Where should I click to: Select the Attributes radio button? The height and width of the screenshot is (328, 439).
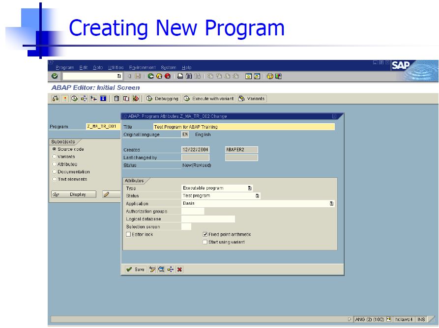click(54, 164)
